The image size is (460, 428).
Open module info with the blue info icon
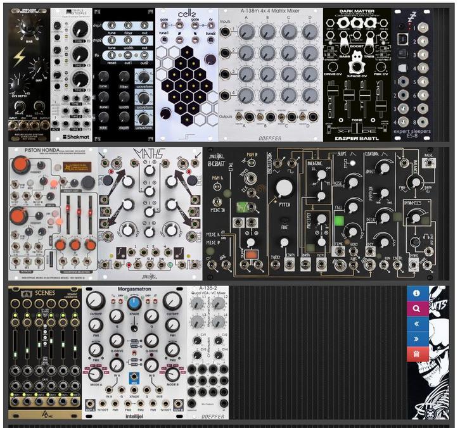point(418,293)
